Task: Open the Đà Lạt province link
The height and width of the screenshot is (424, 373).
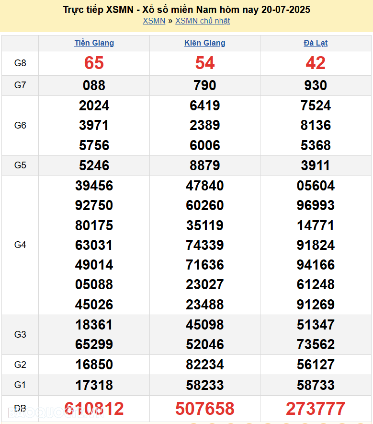Action: (x=316, y=43)
